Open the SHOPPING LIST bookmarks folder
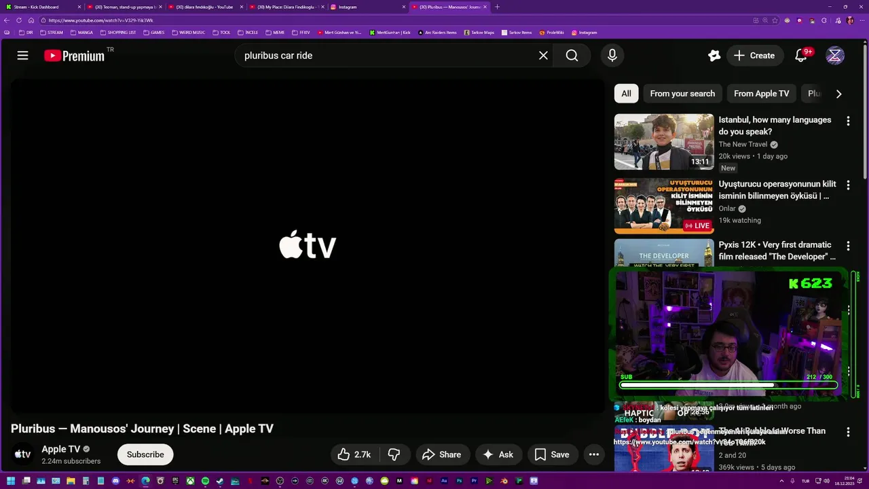The width and height of the screenshot is (869, 489). tap(118, 33)
